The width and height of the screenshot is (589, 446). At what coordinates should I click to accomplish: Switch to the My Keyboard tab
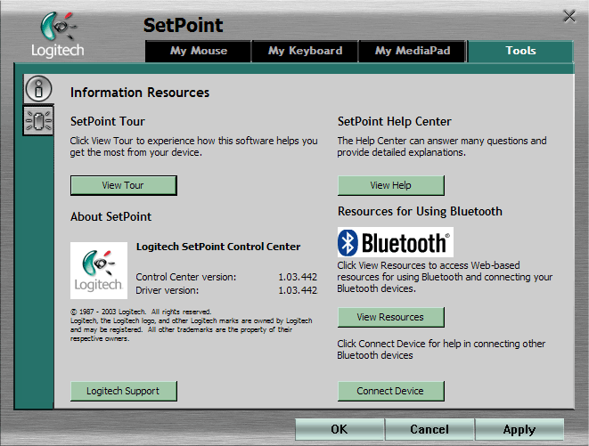[305, 51]
